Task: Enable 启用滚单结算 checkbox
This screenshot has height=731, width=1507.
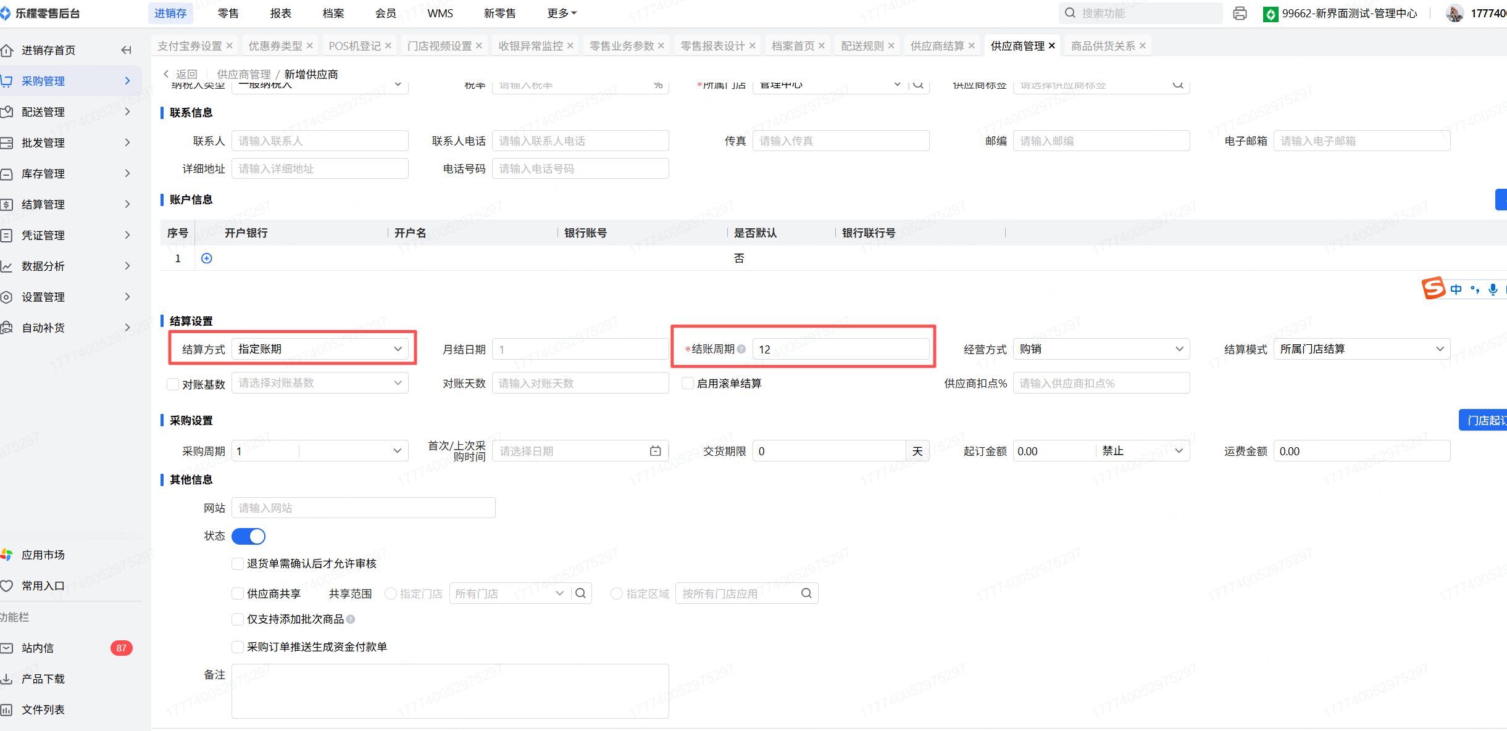Action: (688, 383)
